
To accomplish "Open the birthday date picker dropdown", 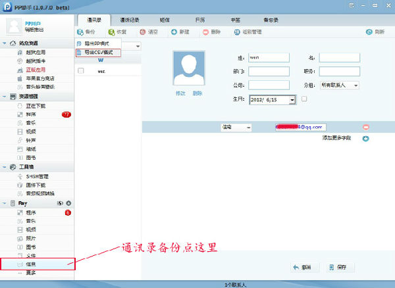I will click(292, 100).
